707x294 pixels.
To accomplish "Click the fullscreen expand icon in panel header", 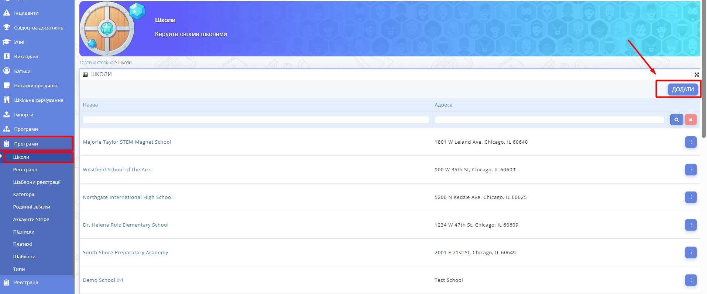I will [x=697, y=74].
